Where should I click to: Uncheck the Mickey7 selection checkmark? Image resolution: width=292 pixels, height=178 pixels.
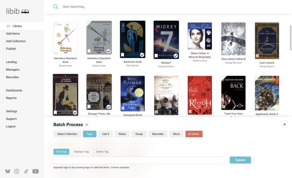(176, 56)
